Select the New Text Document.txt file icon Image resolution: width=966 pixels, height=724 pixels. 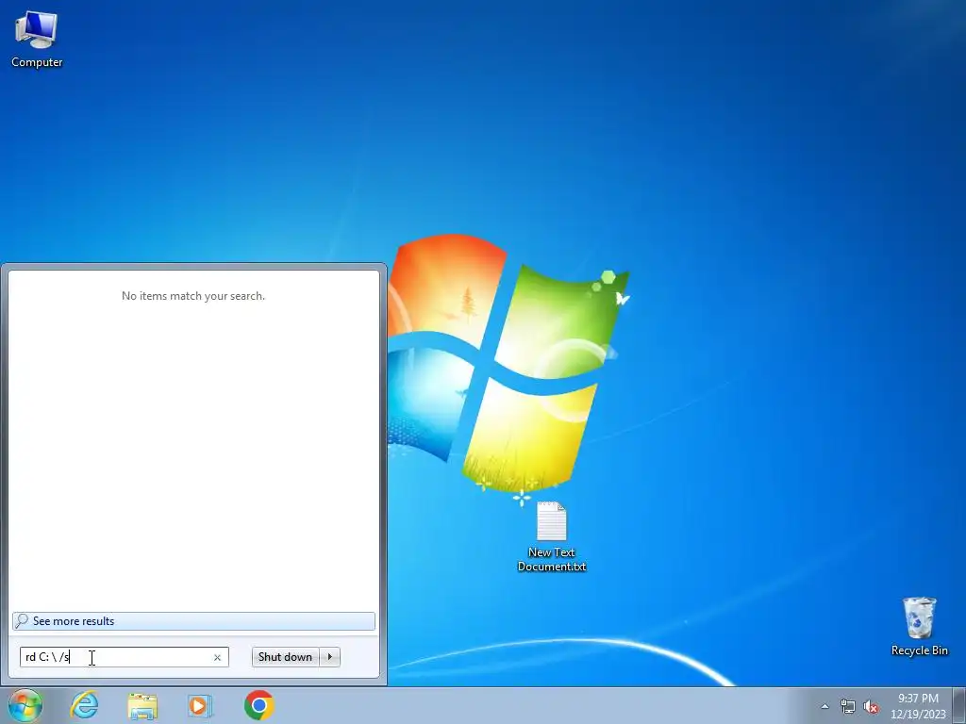pos(551,536)
